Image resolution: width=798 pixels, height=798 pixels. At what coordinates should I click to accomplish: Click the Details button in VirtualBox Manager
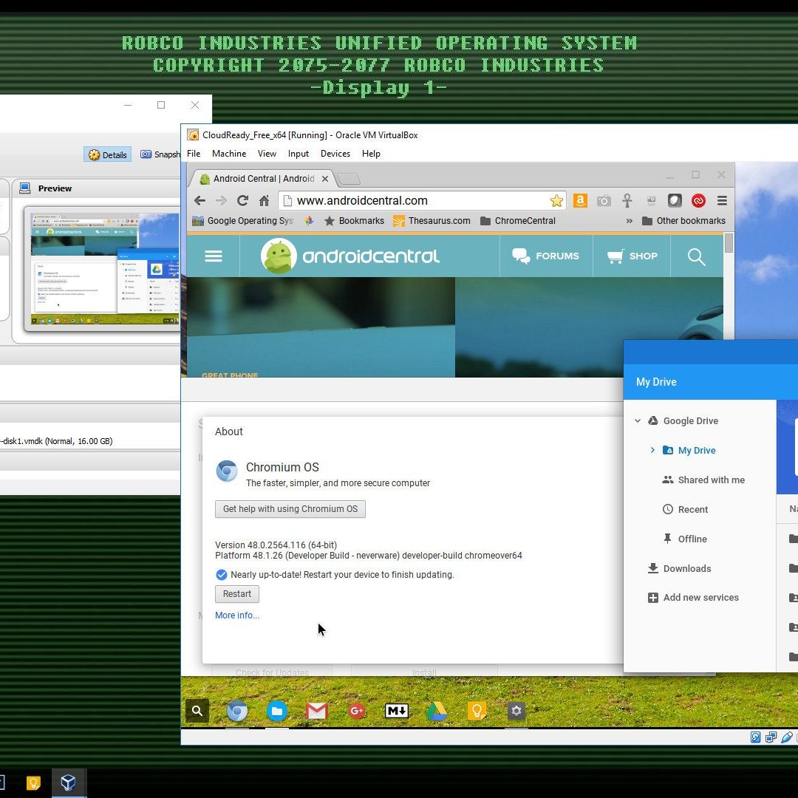(107, 154)
